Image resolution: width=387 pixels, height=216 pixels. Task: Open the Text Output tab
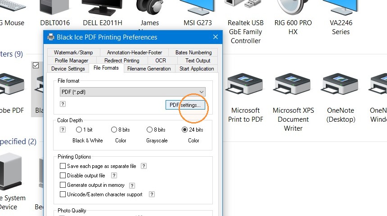point(198,61)
